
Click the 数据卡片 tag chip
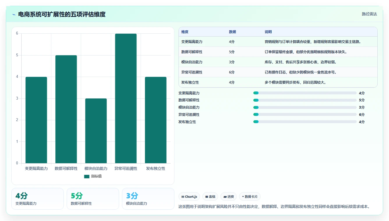(250, 197)
